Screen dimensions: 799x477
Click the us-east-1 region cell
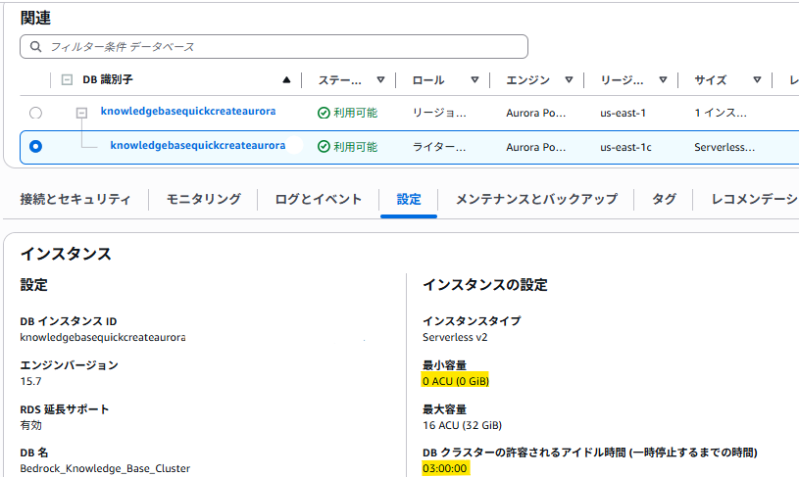pyautogui.click(x=623, y=113)
